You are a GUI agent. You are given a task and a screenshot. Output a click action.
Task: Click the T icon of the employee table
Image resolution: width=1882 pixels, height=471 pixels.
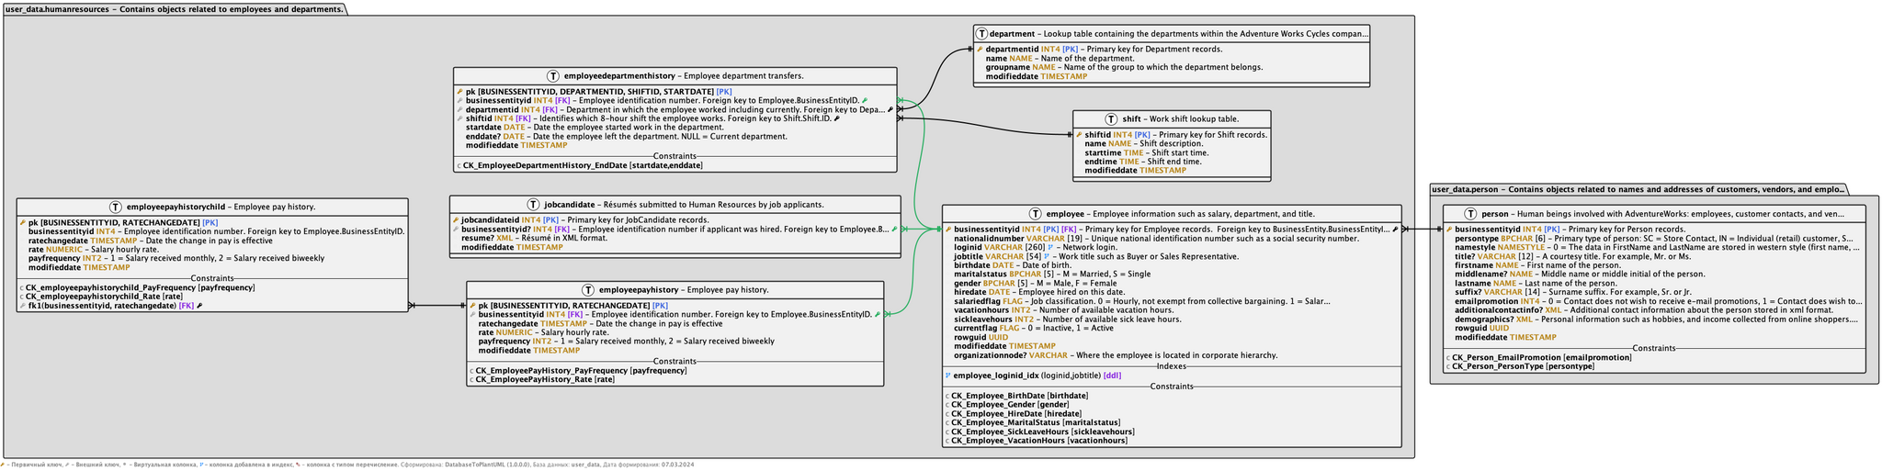pyautogui.click(x=1035, y=213)
